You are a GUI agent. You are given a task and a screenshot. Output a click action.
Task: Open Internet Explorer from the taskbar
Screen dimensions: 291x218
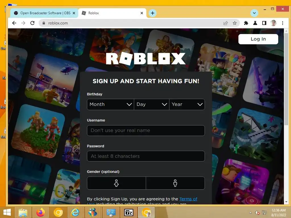tap(76, 212)
